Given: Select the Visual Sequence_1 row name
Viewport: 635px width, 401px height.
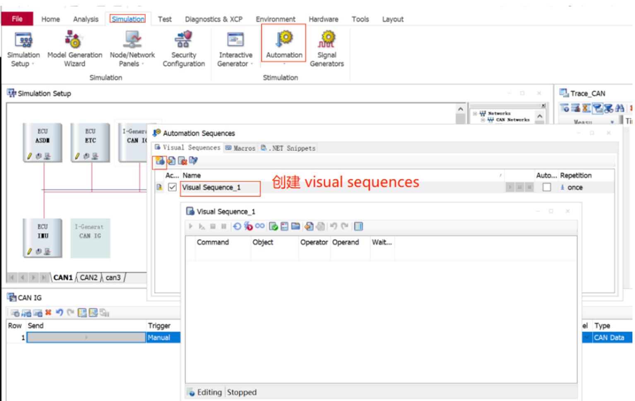Looking at the screenshot, I should click(211, 187).
